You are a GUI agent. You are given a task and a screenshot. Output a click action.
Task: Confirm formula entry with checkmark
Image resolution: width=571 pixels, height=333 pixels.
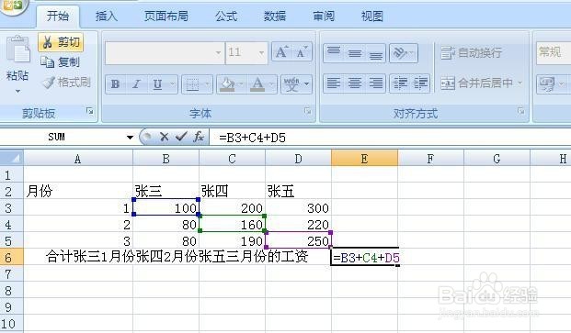[181, 137]
